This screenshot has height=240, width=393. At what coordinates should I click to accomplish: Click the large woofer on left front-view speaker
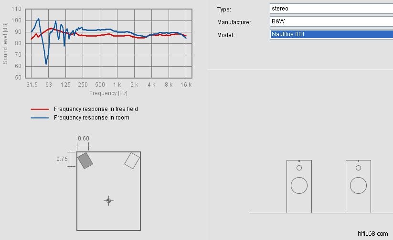coord(299,185)
